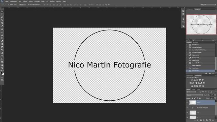Open the Fläche slider arrow

[x=215, y=98]
